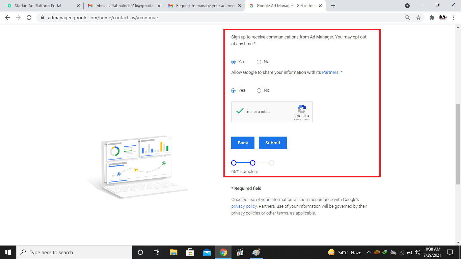The image size is (461, 259).
Task: Close the Gmail Inbox tab
Action: click(159, 6)
